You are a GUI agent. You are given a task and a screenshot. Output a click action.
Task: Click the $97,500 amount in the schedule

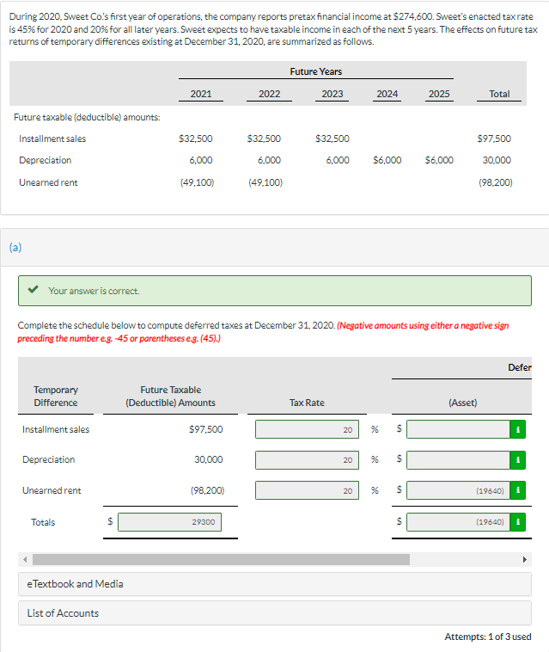coord(205,429)
